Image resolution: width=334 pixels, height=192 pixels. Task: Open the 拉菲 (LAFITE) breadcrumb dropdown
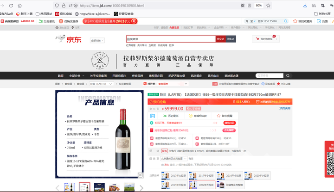tap(101, 84)
